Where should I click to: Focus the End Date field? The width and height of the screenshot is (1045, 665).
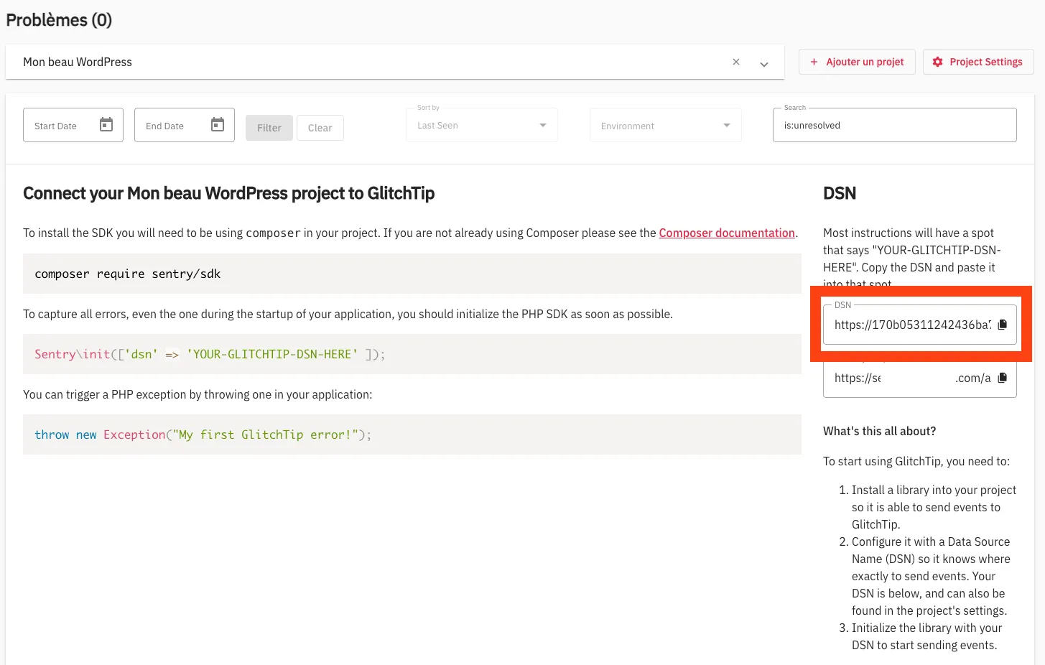pos(185,125)
